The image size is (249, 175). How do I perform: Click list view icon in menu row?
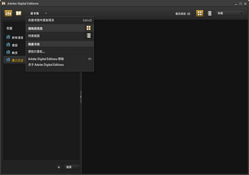tap(89, 36)
